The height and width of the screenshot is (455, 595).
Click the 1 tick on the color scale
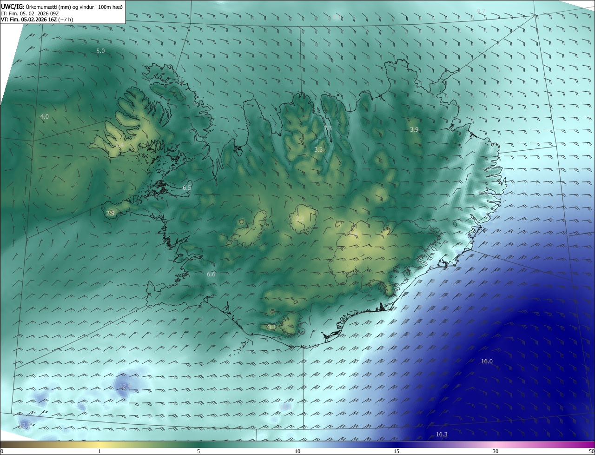point(99,451)
